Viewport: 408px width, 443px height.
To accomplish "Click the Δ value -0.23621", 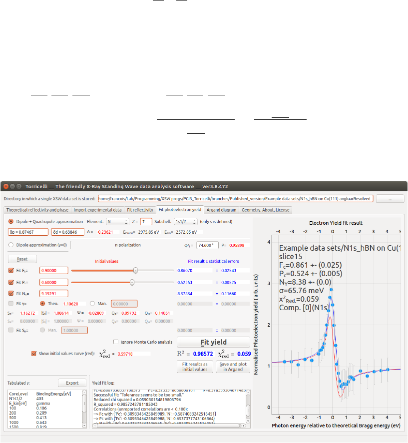I will 105,232.
